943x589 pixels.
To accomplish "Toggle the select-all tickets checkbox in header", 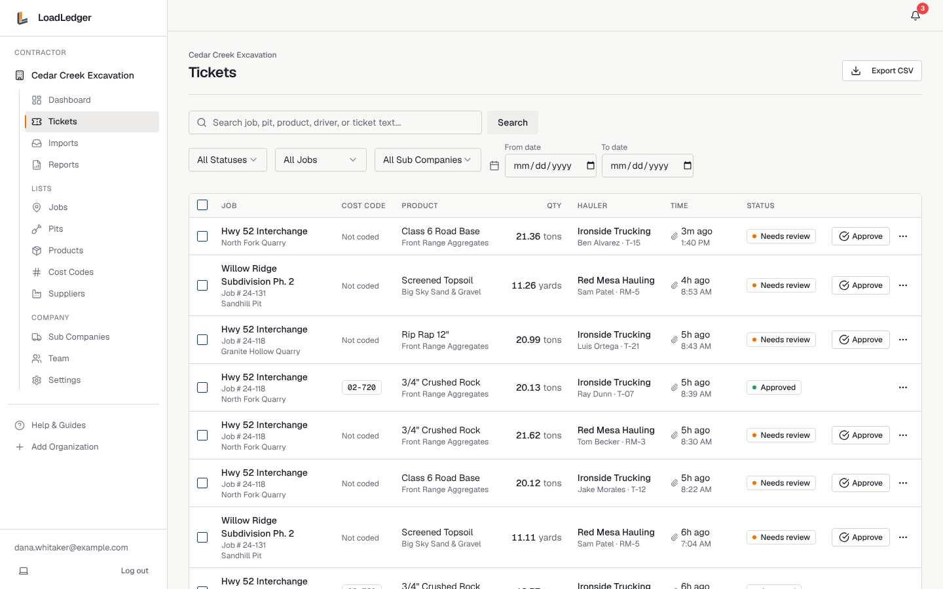I will click(x=202, y=205).
